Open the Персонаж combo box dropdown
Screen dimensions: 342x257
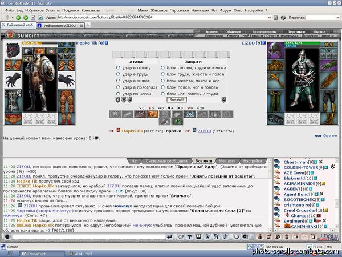pyautogui.click(x=338, y=18)
